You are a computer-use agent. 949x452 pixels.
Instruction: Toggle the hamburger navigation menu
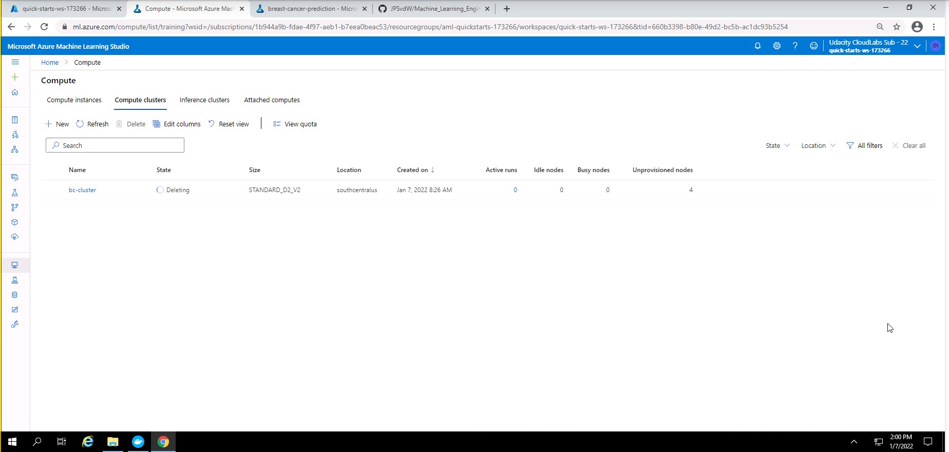15,62
